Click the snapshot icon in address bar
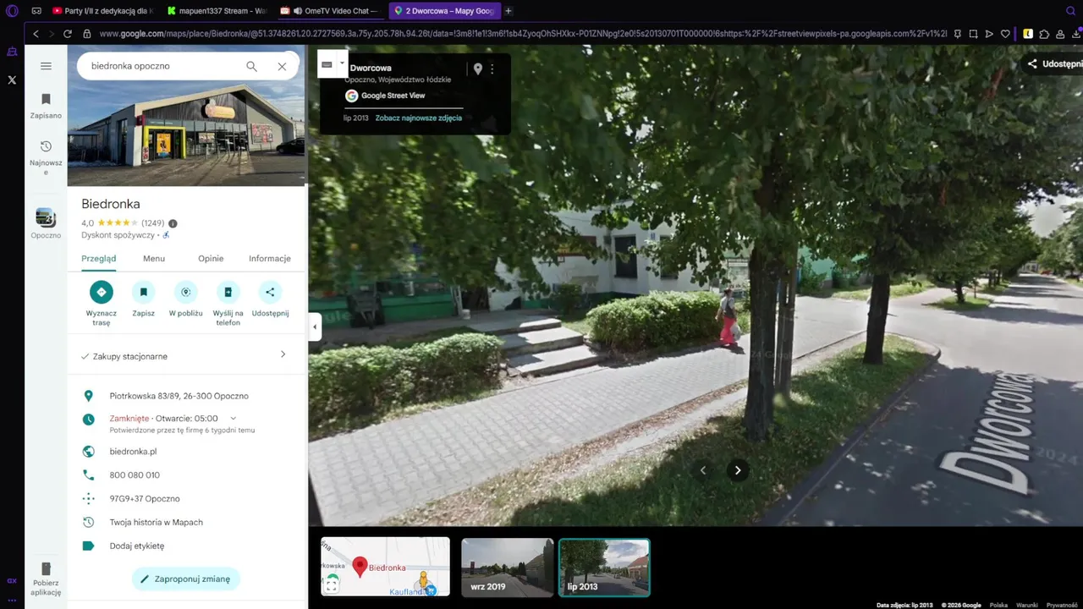1083x609 pixels. coord(973,34)
